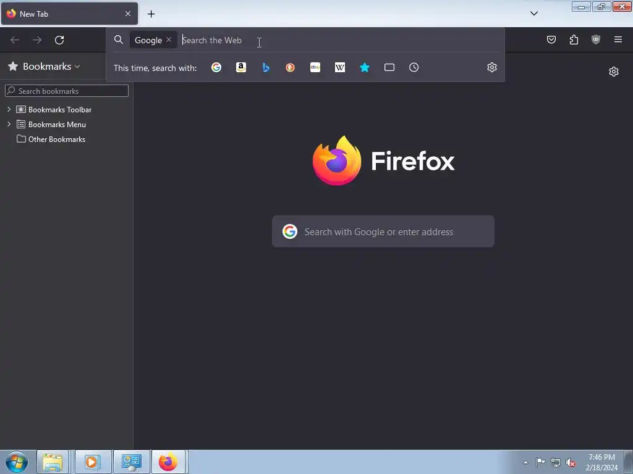This screenshot has height=474, width=633.
Task: Expand the Bookmarks Toolbar folder
Action: [x=9, y=109]
